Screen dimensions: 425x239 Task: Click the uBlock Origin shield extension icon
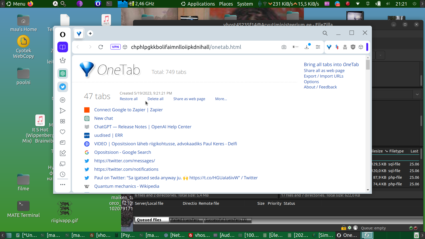(x=353, y=47)
